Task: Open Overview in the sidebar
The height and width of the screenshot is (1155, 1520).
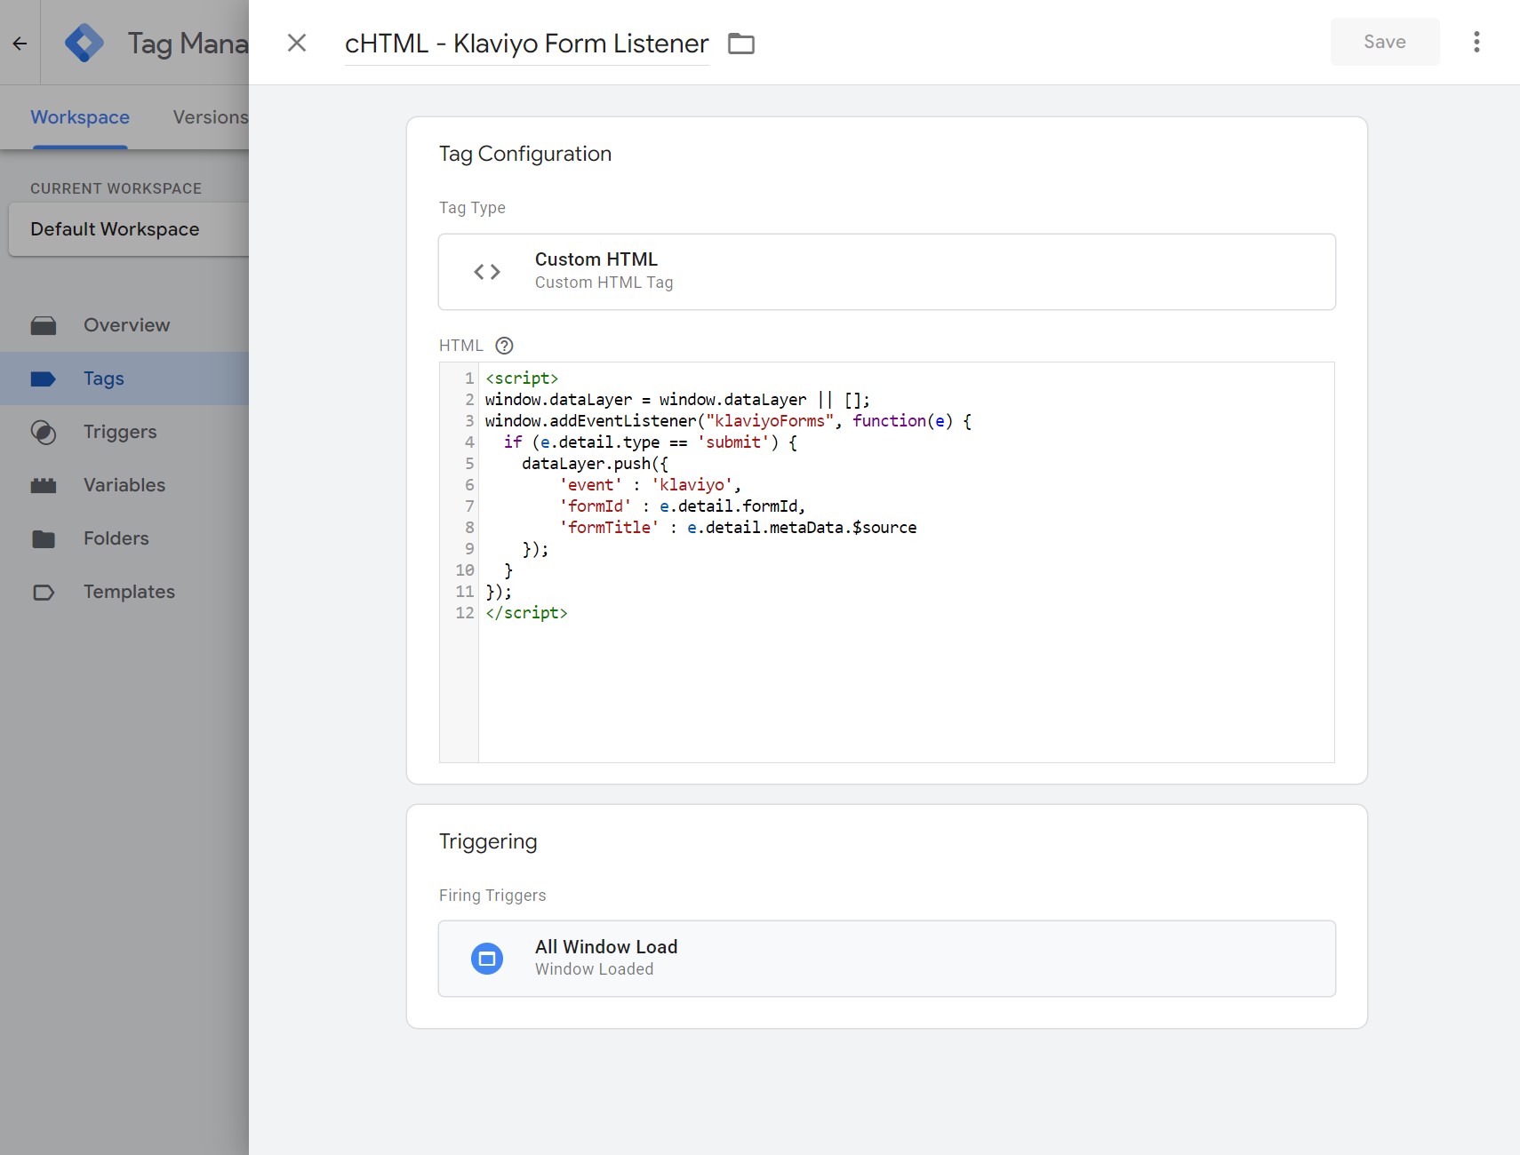Action: (124, 325)
